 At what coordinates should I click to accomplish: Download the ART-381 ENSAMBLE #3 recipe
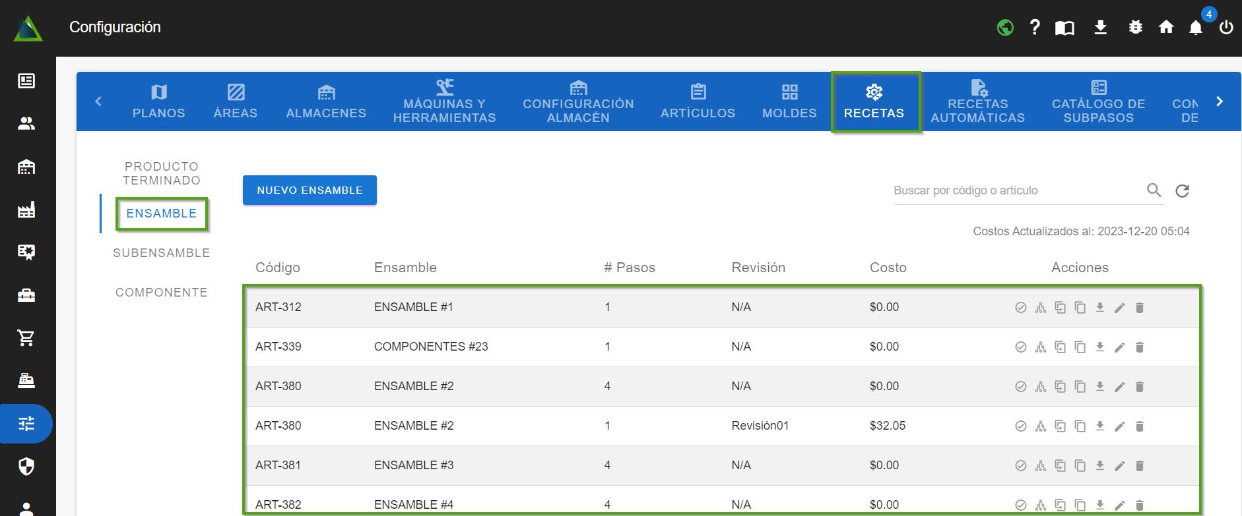[1099, 466]
